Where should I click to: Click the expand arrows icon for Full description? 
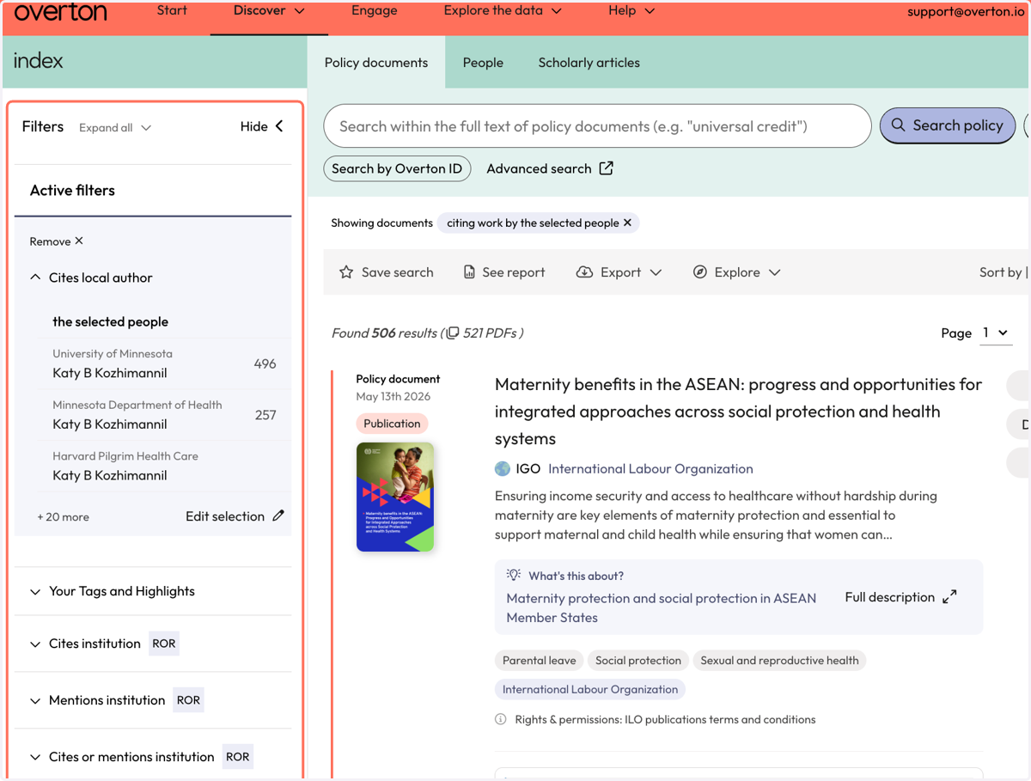[949, 597]
